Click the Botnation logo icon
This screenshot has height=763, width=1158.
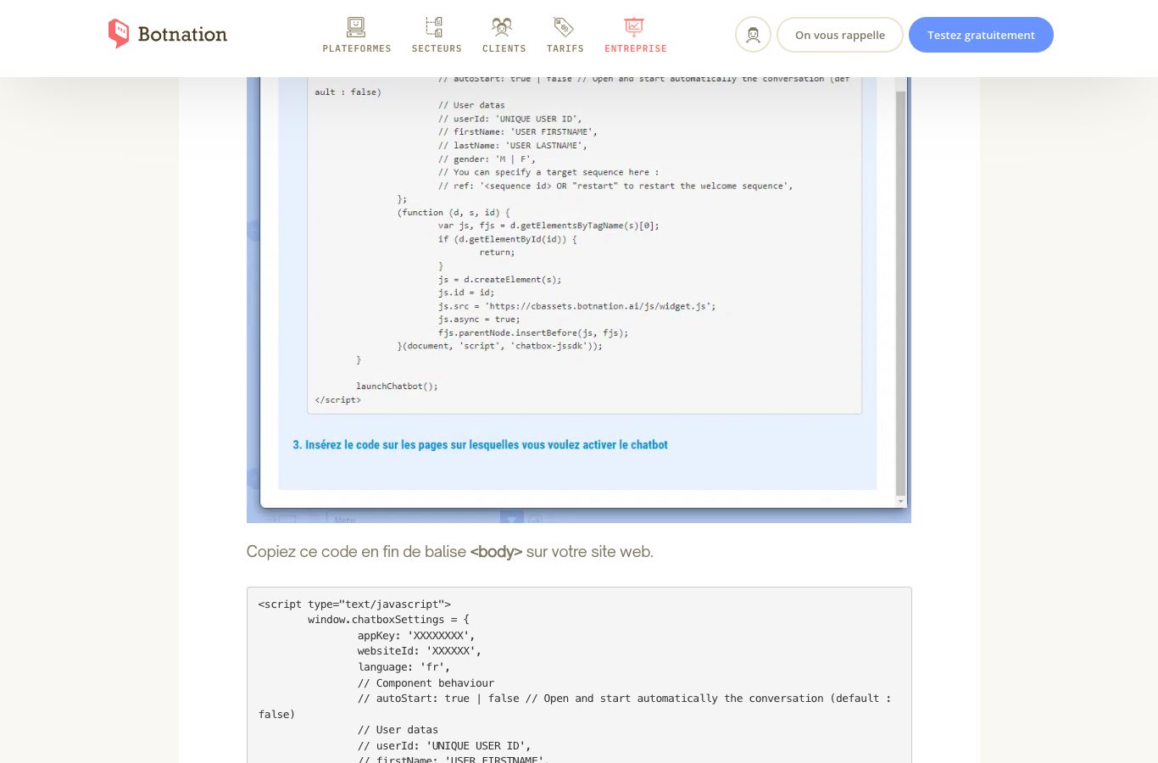119,34
